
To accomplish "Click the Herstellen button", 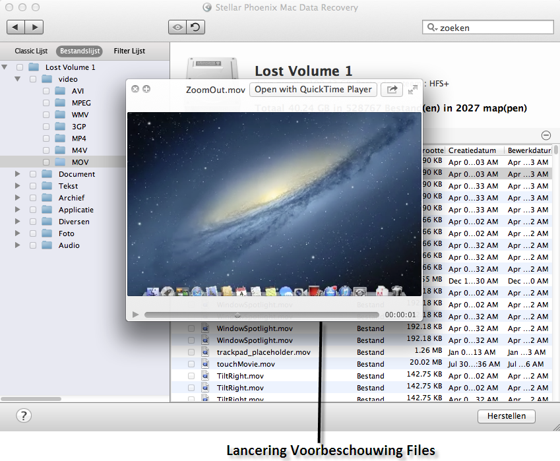I will [x=507, y=416].
